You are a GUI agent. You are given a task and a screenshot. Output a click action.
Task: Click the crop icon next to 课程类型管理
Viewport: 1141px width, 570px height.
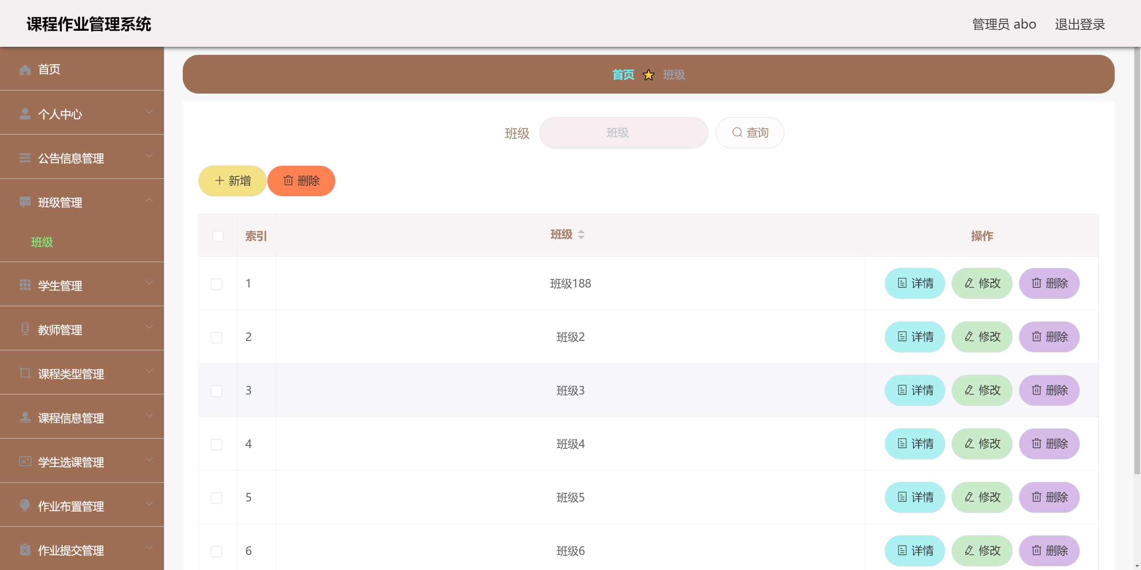(x=25, y=373)
